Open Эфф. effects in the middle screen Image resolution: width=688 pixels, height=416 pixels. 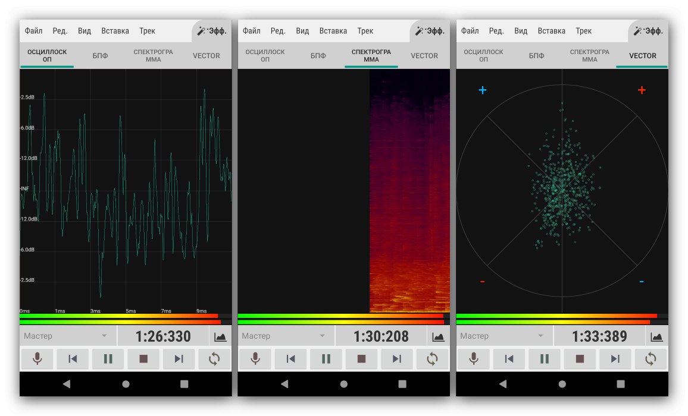(x=430, y=31)
